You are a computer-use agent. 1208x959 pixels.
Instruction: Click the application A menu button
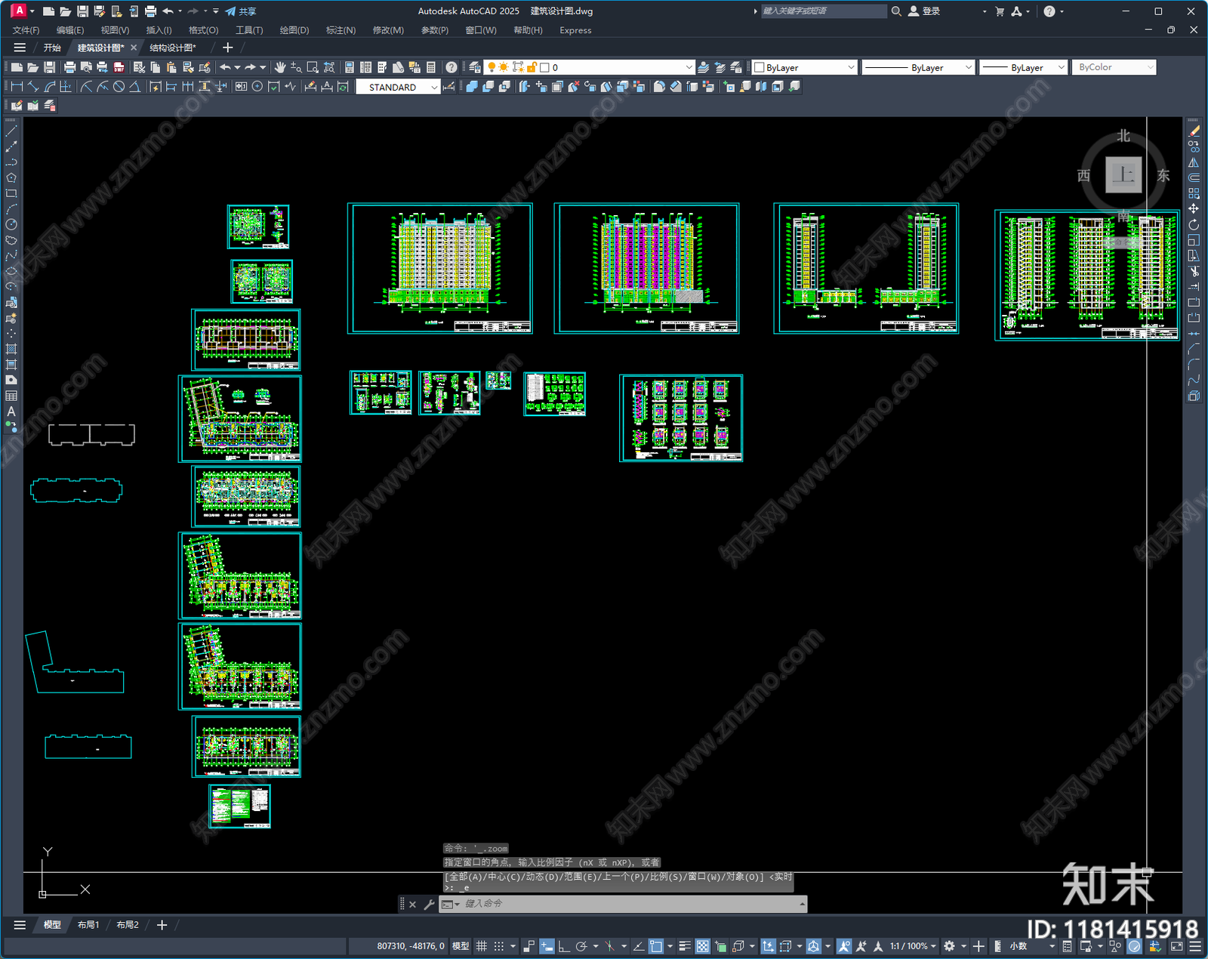click(x=20, y=11)
